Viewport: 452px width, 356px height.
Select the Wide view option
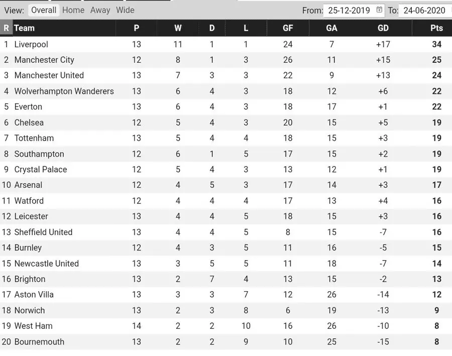[x=125, y=10]
